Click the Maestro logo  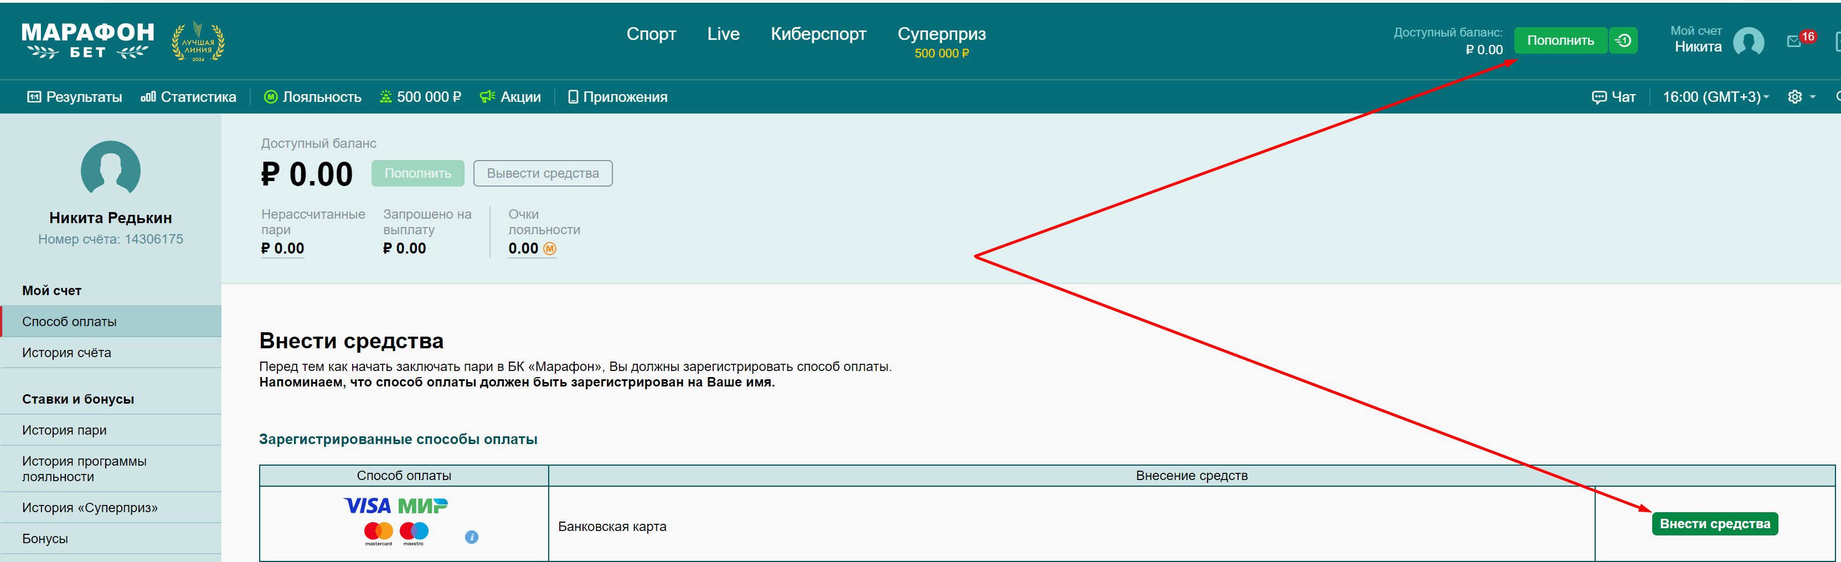point(414,534)
